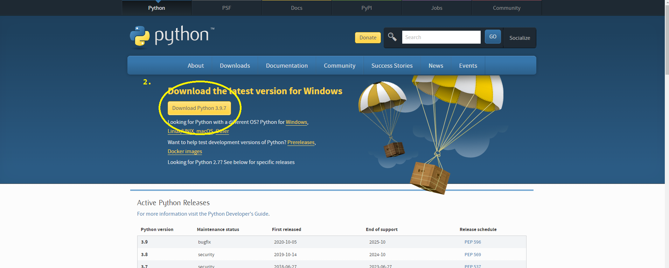Click the Download Python 3.9.7 button
669x268 pixels.
pyautogui.click(x=199, y=108)
